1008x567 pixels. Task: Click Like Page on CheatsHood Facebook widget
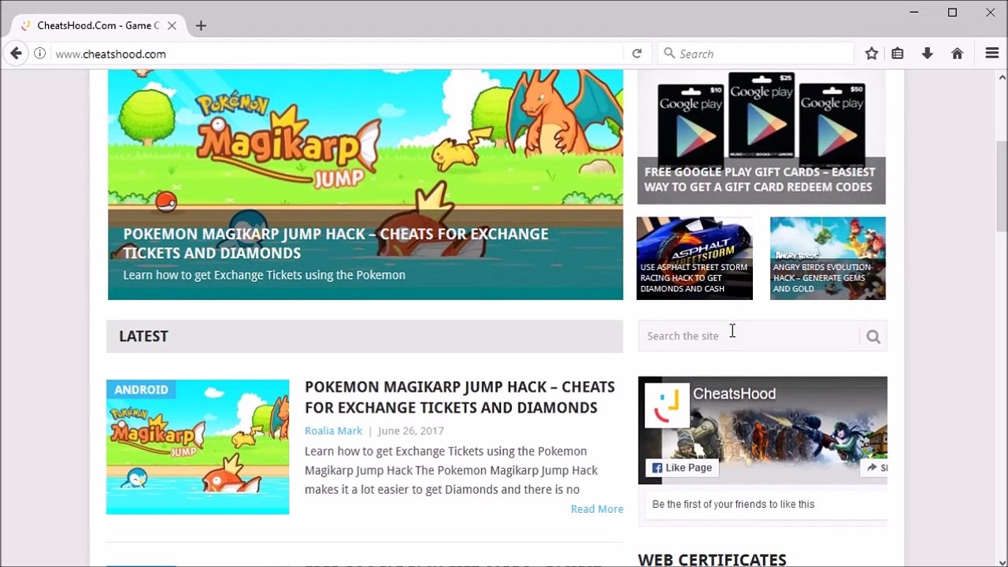pos(681,468)
